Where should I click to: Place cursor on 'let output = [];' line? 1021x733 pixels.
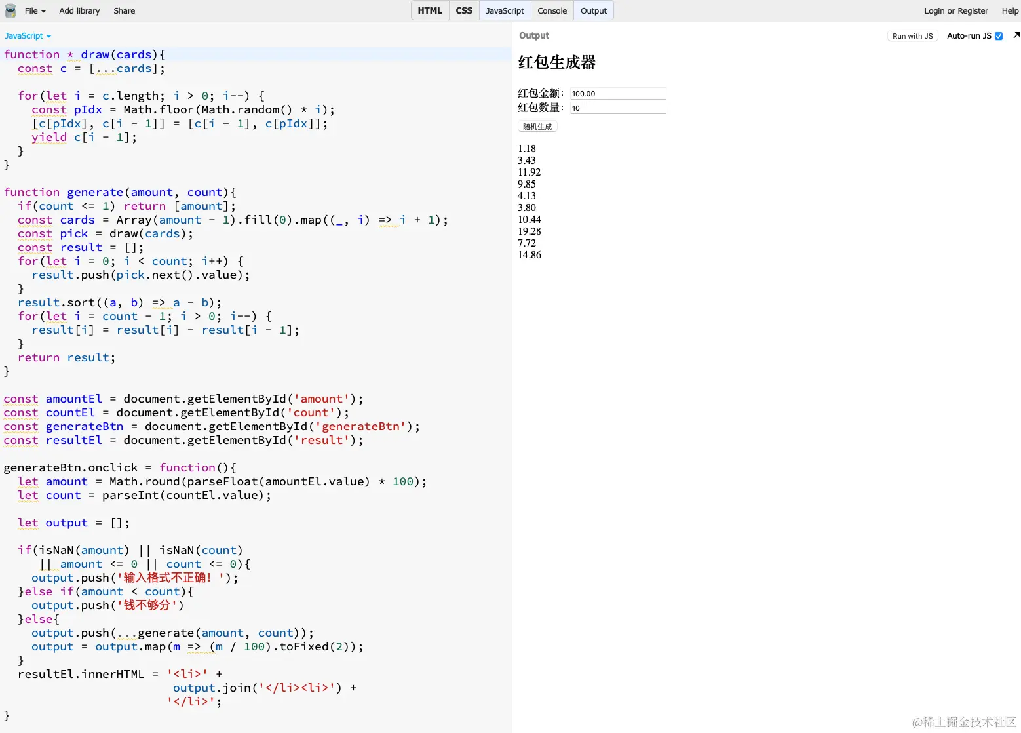[73, 523]
